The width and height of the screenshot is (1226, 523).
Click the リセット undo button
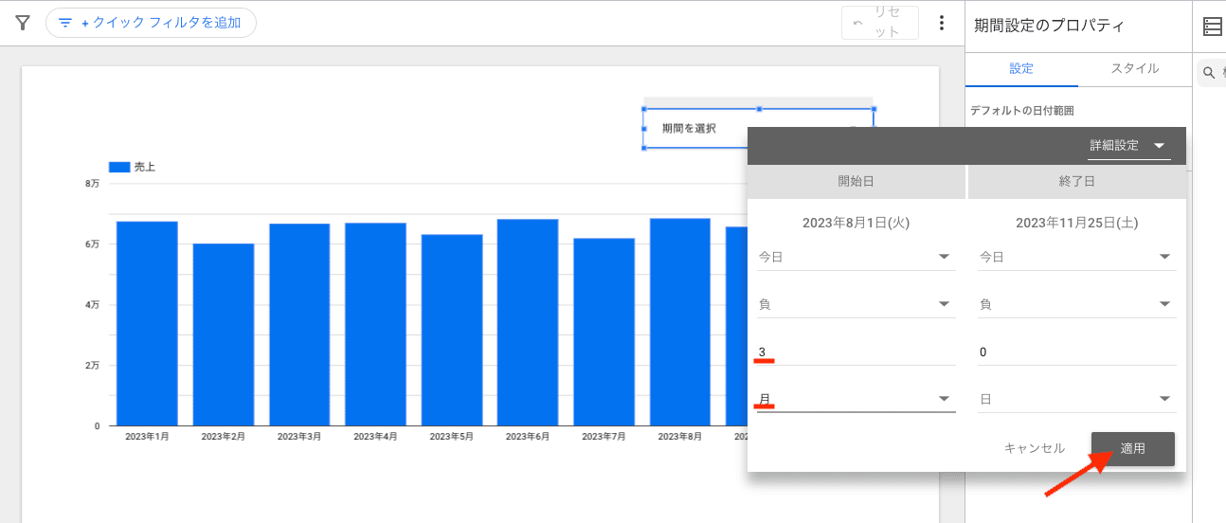point(879,23)
